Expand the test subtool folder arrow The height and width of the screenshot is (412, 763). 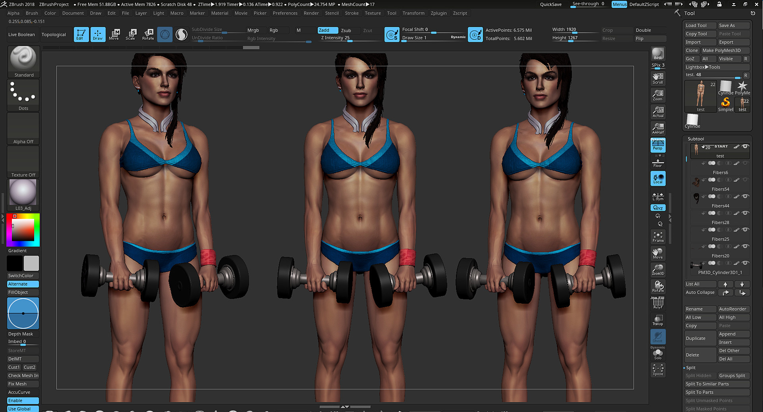click(x=703, y=147)
